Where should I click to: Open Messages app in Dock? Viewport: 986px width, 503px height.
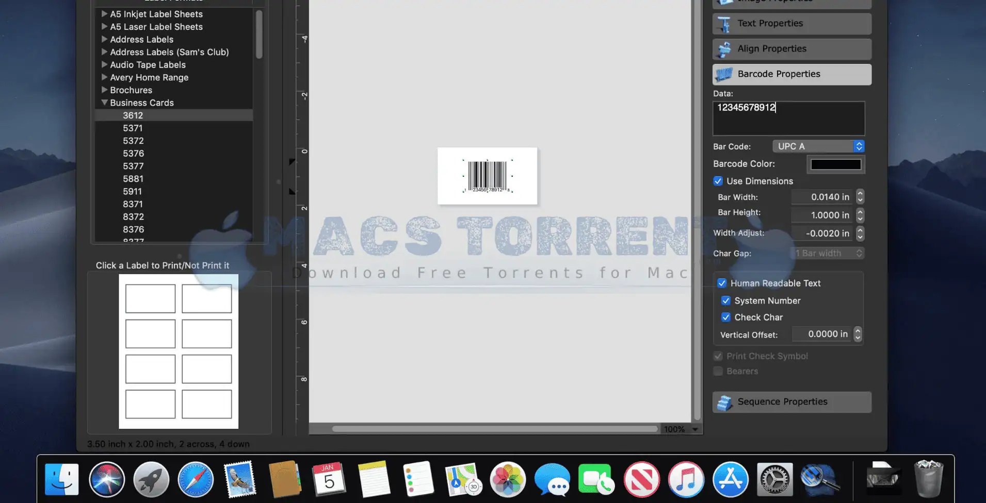click(552, 480)
